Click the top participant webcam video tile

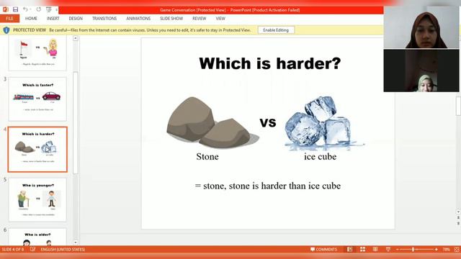[x=421, y=27]
